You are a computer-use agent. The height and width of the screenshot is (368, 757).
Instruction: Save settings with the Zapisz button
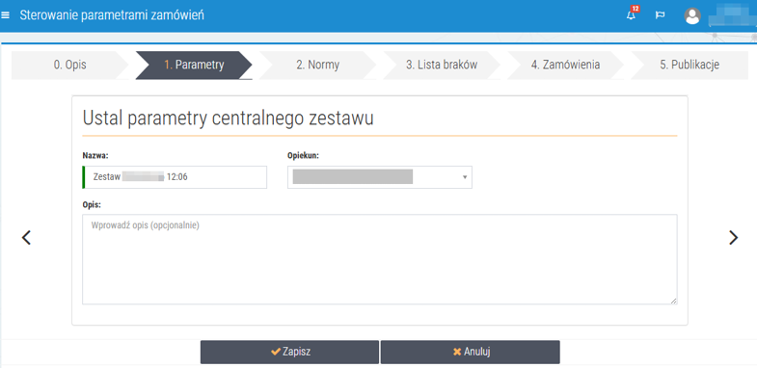tap(289, 352)
